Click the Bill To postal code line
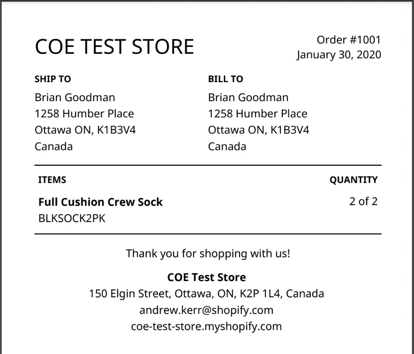The image size is (414, 354). click(258, 130)
